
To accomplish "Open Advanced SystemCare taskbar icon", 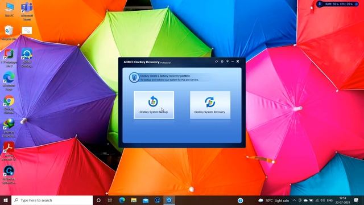I will [158, 200].
